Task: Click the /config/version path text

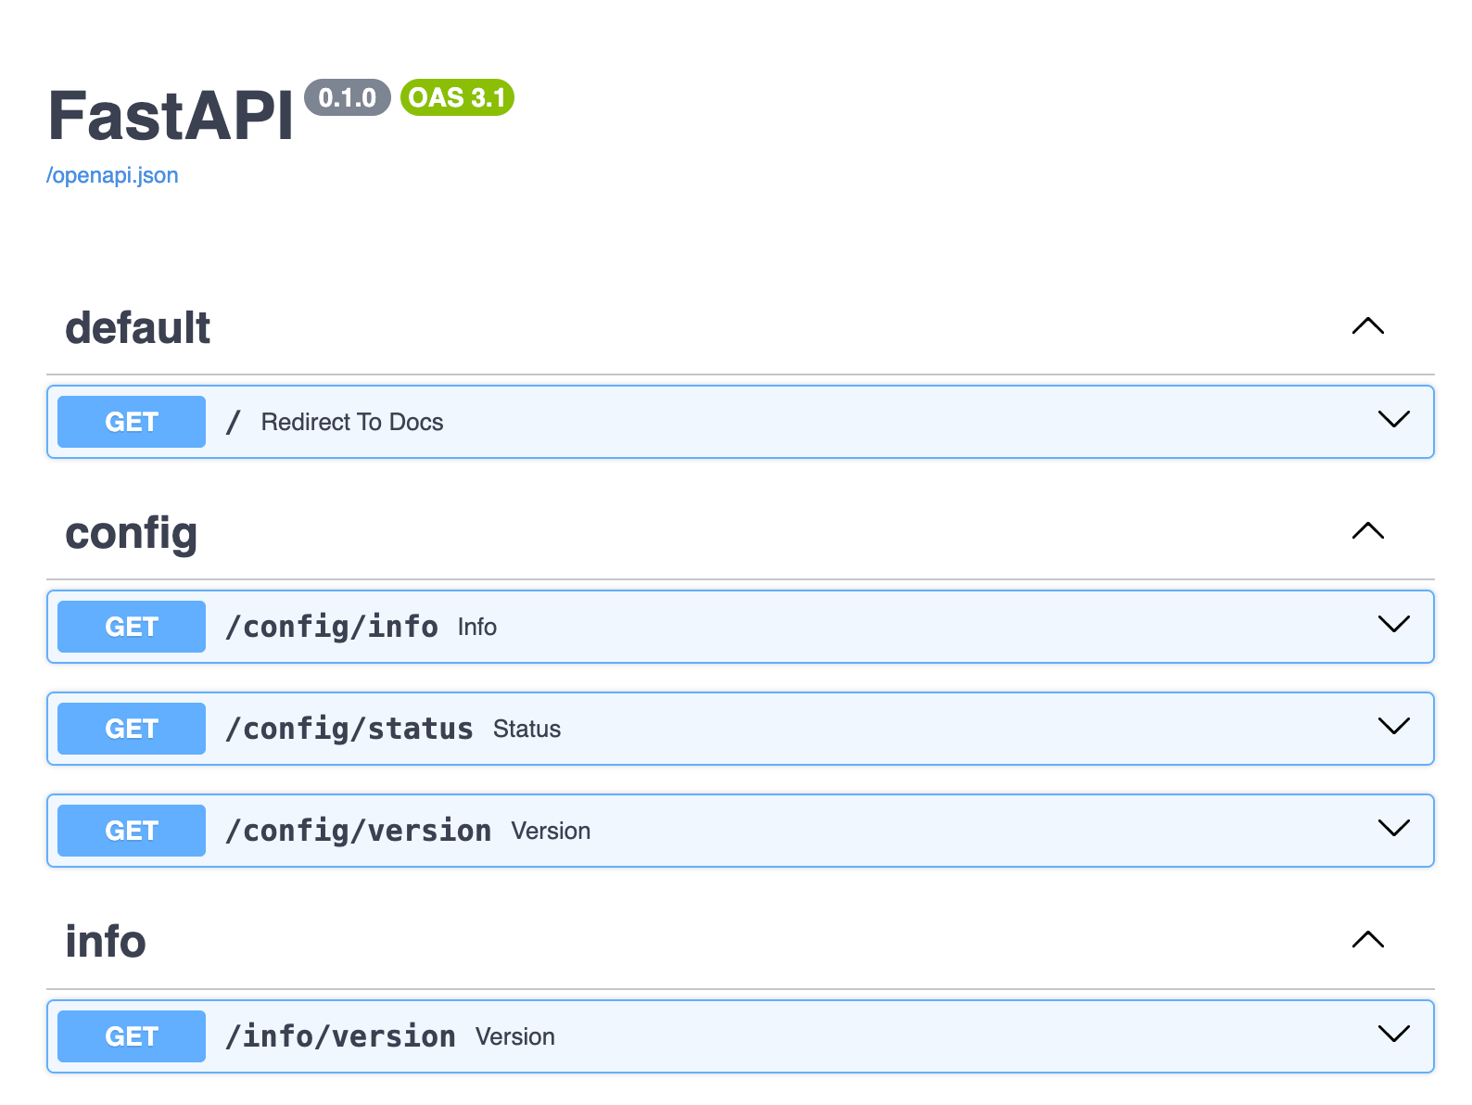Action: pos(359,832)
